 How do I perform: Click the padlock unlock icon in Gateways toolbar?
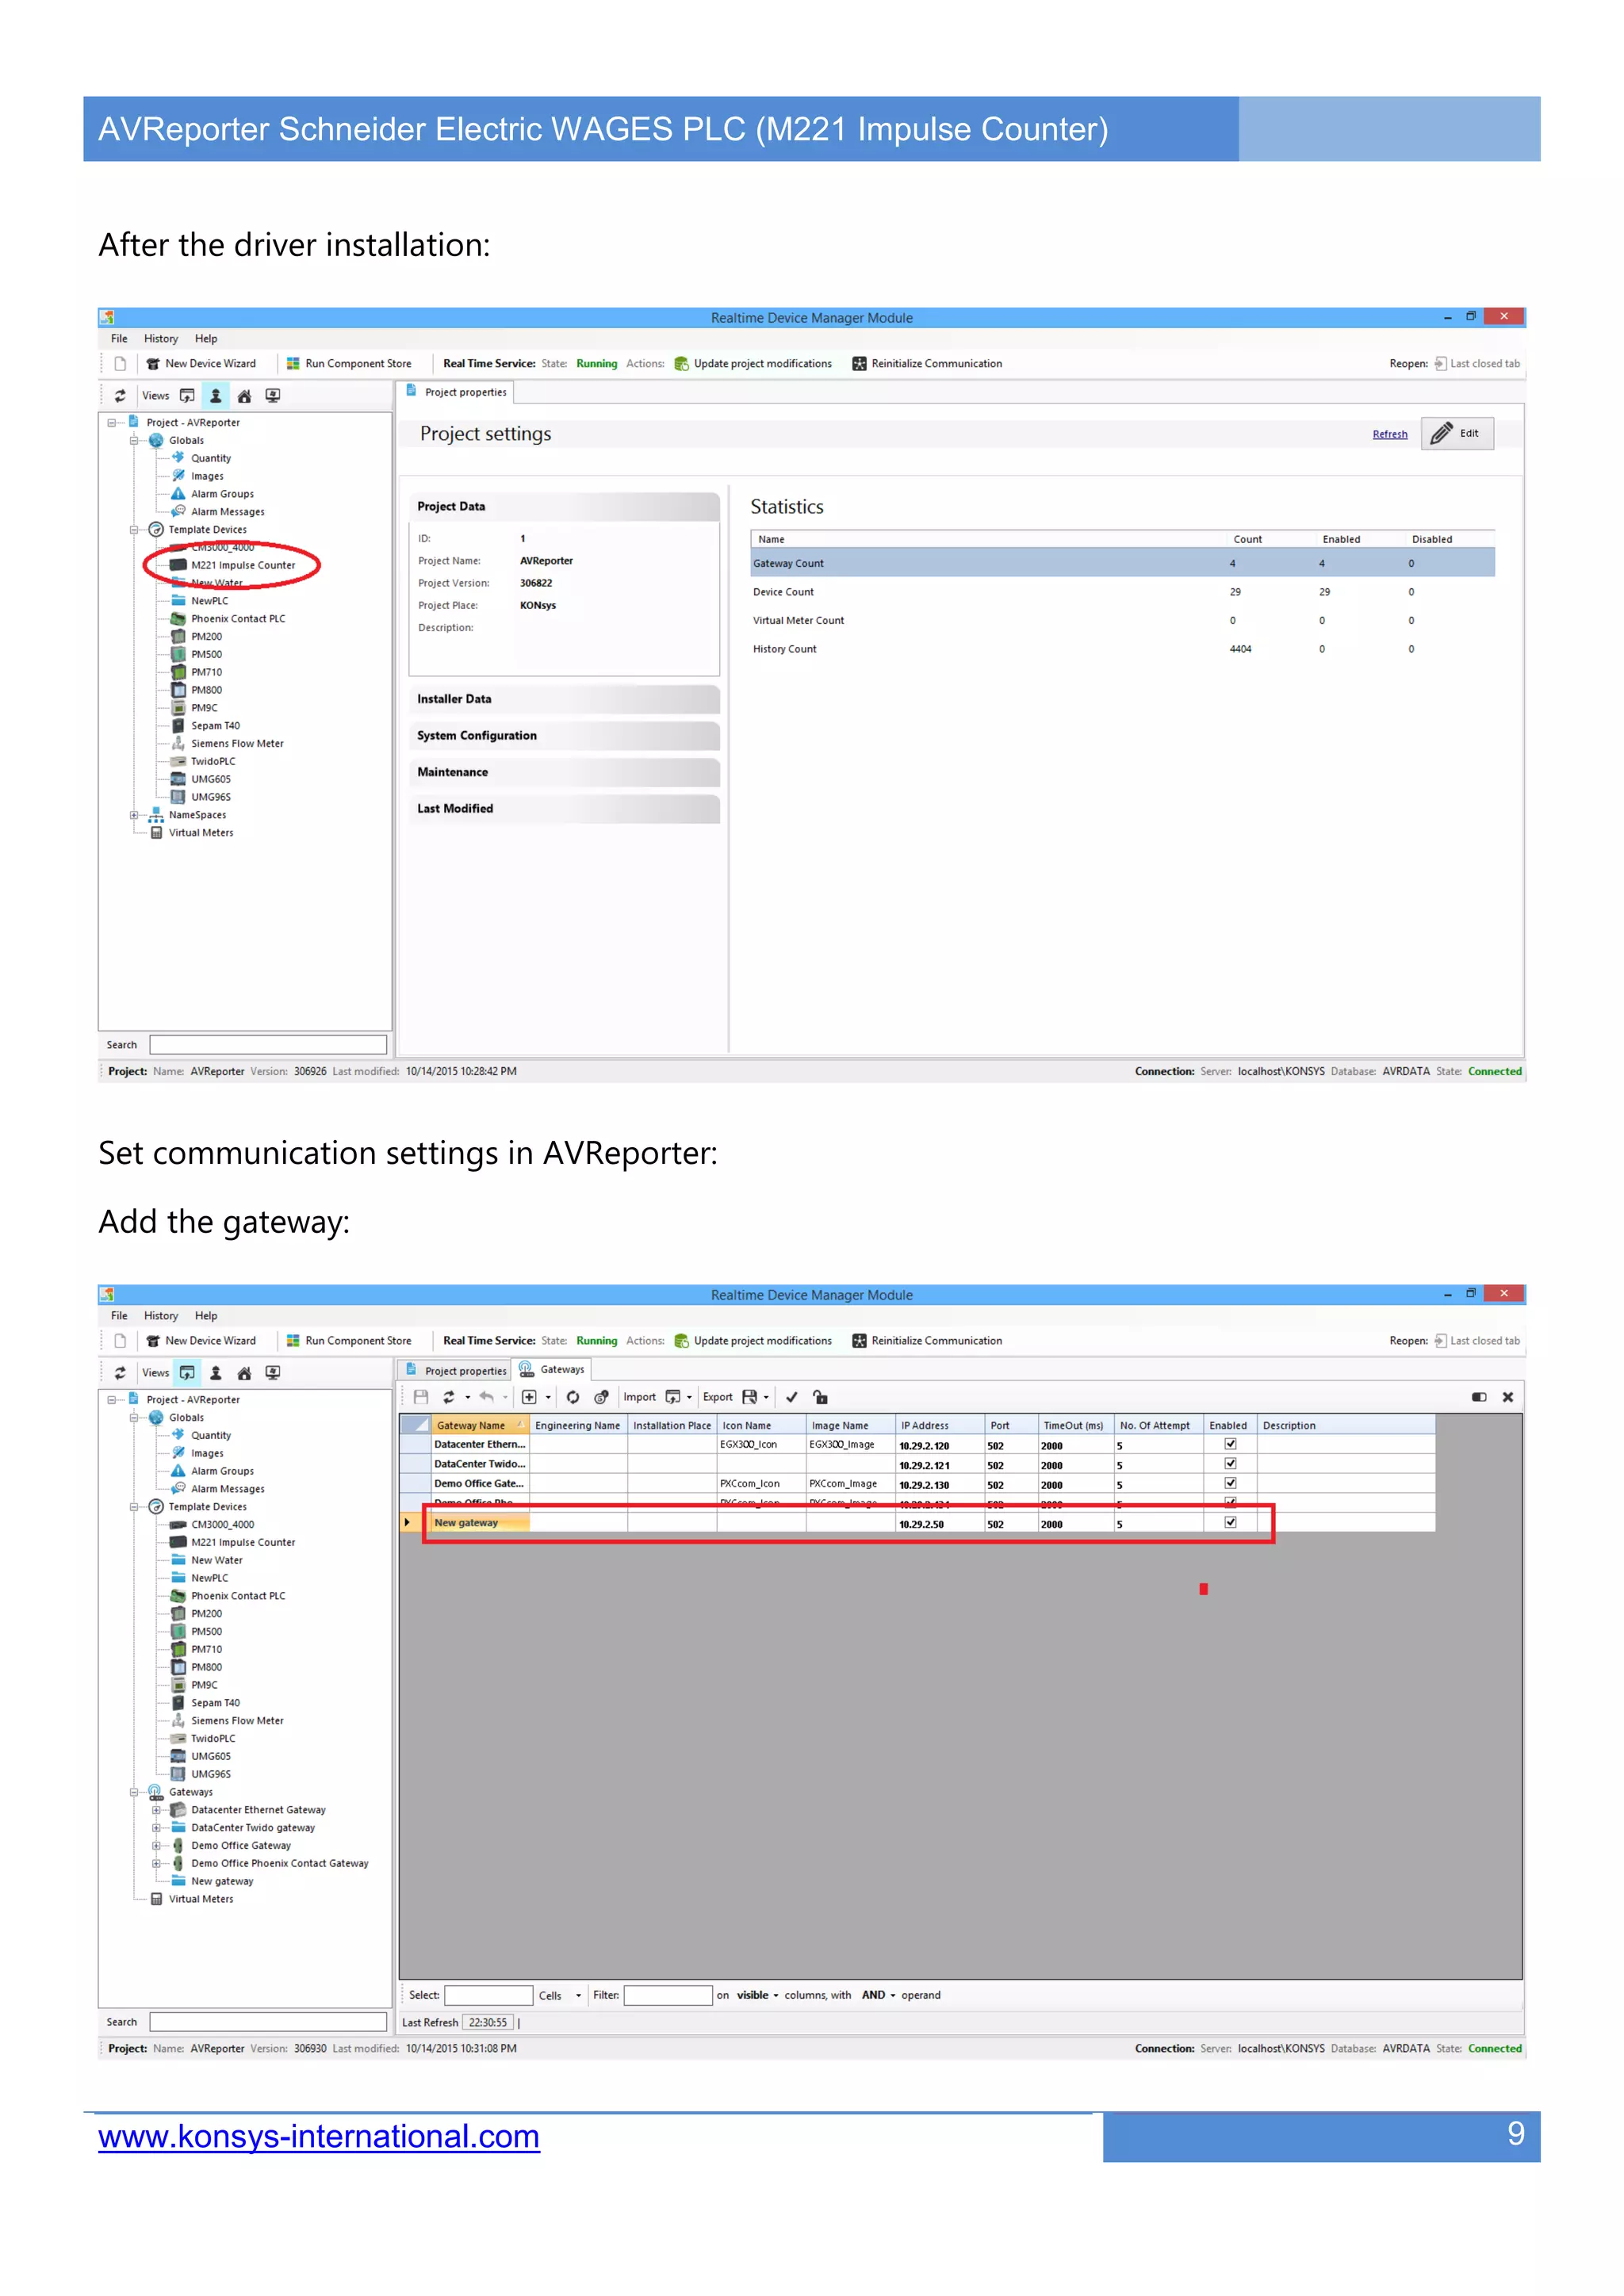point(820,1397)
